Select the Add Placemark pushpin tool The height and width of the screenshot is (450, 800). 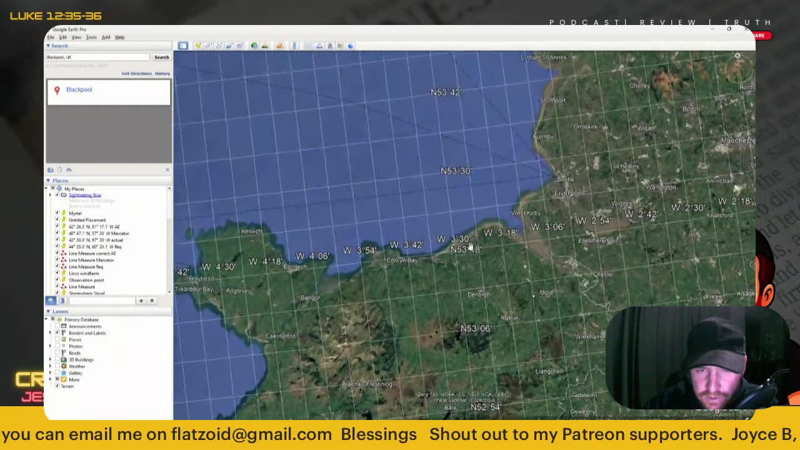click(197, 46)
